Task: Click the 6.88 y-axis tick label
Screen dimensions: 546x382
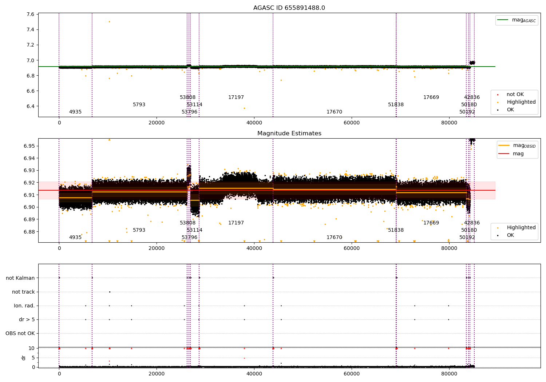Action: click(29, 232)
